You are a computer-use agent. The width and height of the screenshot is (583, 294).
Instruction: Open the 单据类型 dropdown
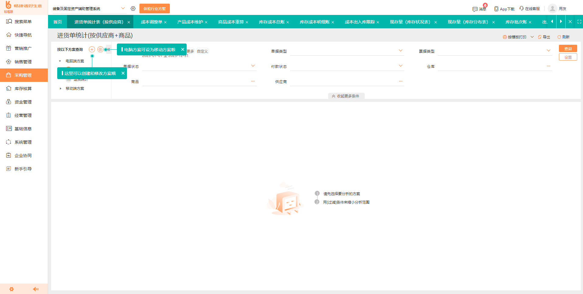point(347,51)
